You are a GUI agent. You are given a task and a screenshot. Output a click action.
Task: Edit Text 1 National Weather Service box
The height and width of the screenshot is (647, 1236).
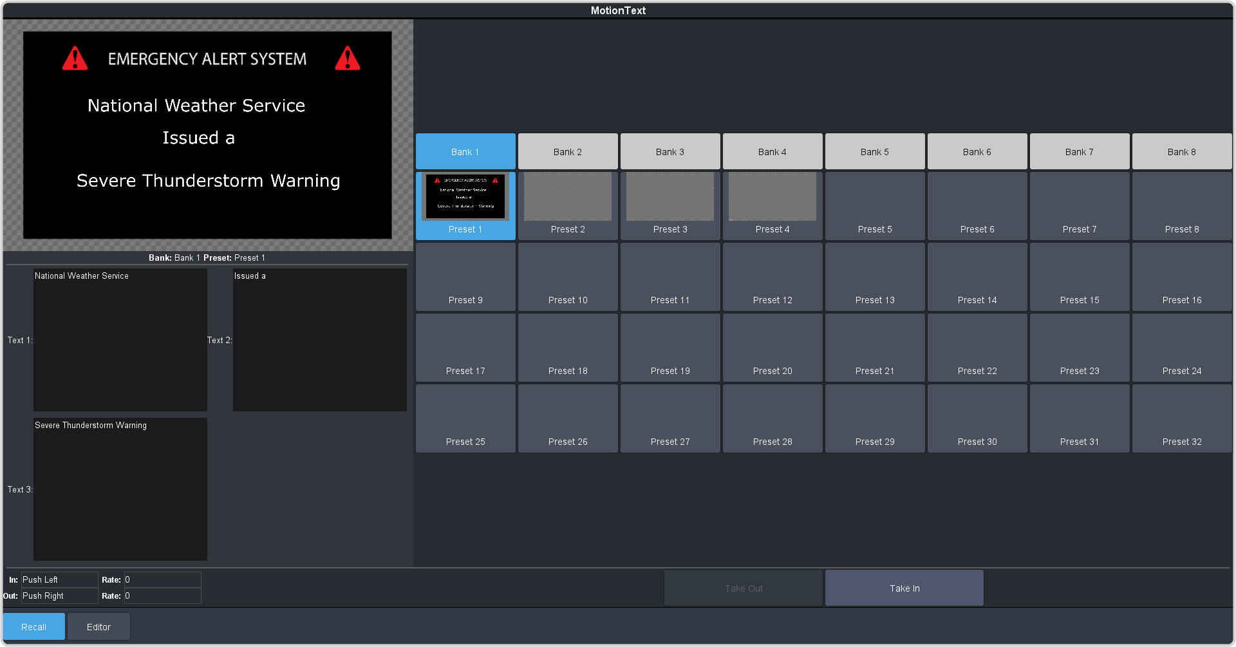[x=120, y=340]
